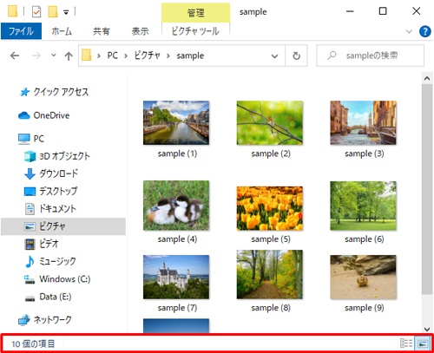Select the sample (3) Venice thumbnail
434x353 pixels.
pos(363,122)
